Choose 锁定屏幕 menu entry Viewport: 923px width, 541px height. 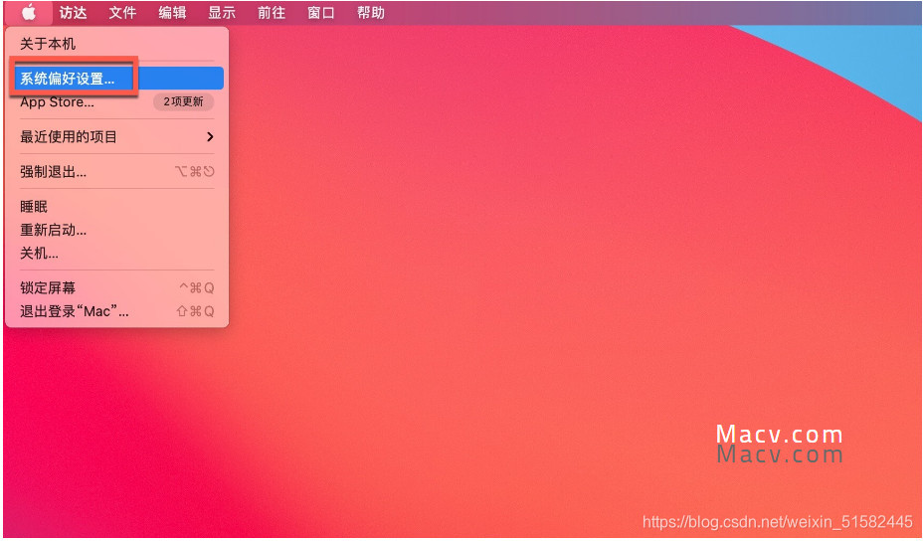point(116,288)
